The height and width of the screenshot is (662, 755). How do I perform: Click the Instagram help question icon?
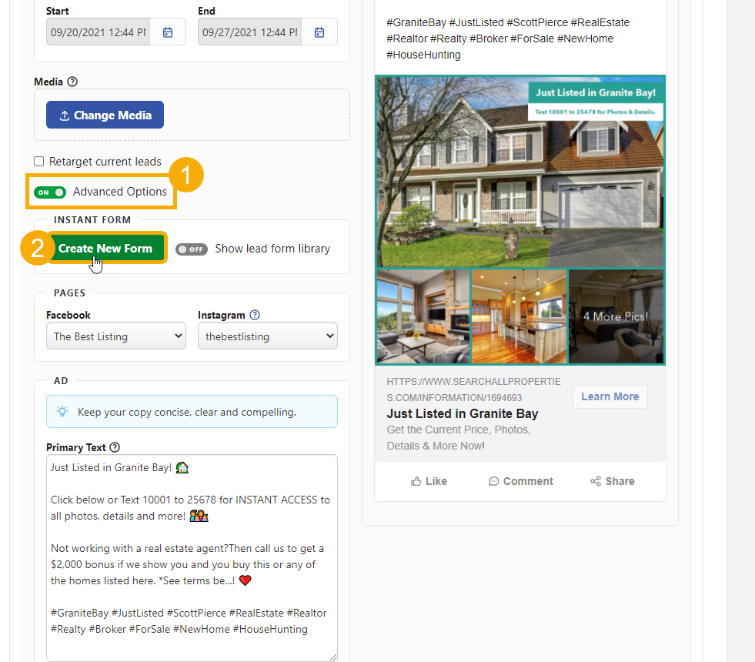[x=256, y=315]
